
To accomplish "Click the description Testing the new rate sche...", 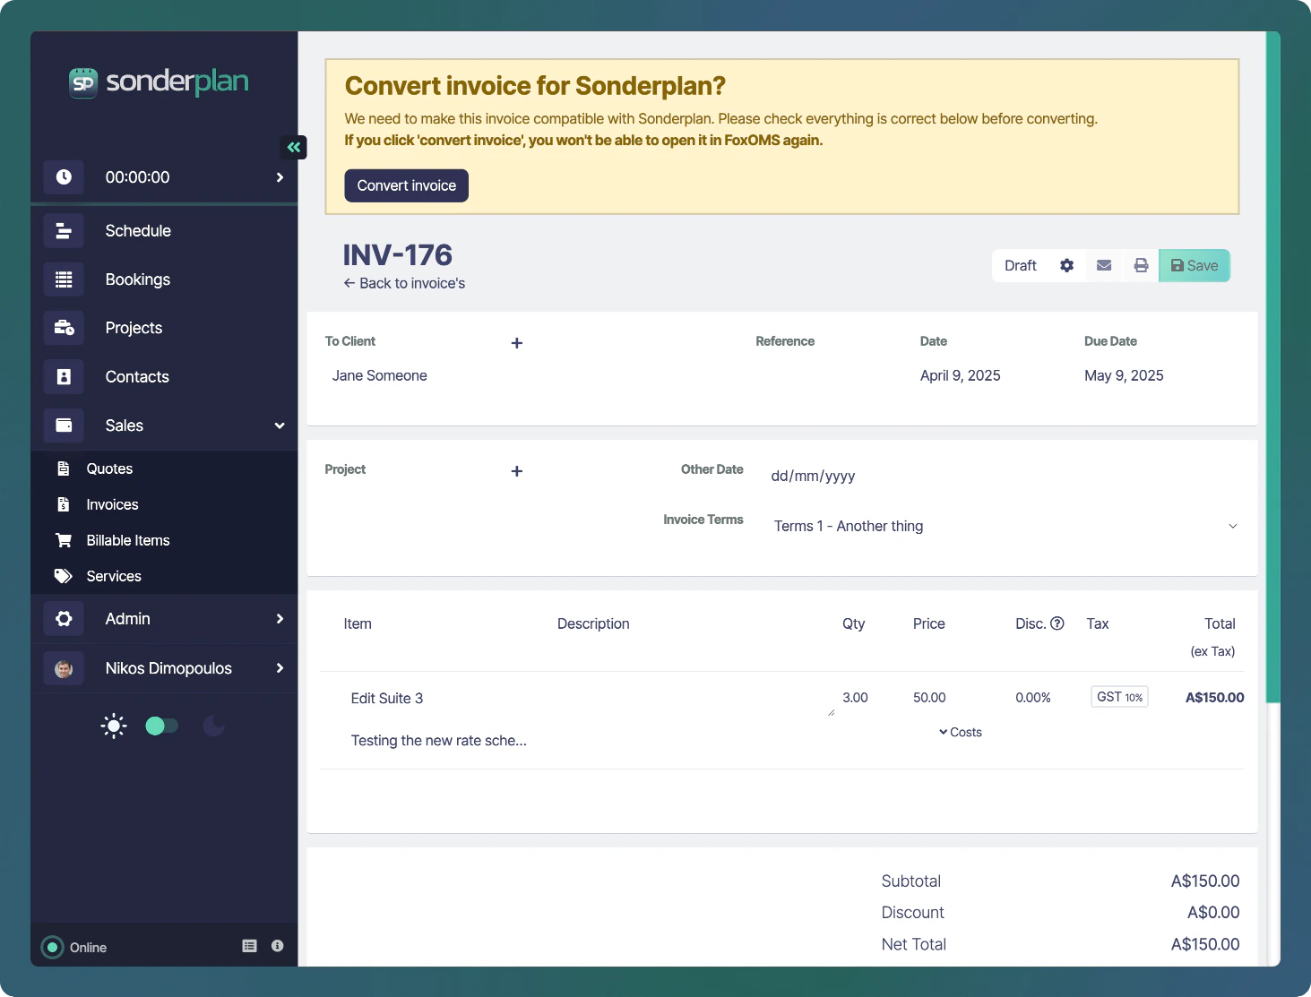I will 439,740.
